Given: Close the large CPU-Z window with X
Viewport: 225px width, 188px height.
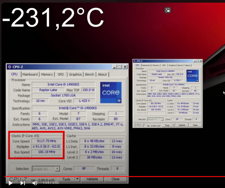Looking at the screenshot, I should (x=125, y=67).
